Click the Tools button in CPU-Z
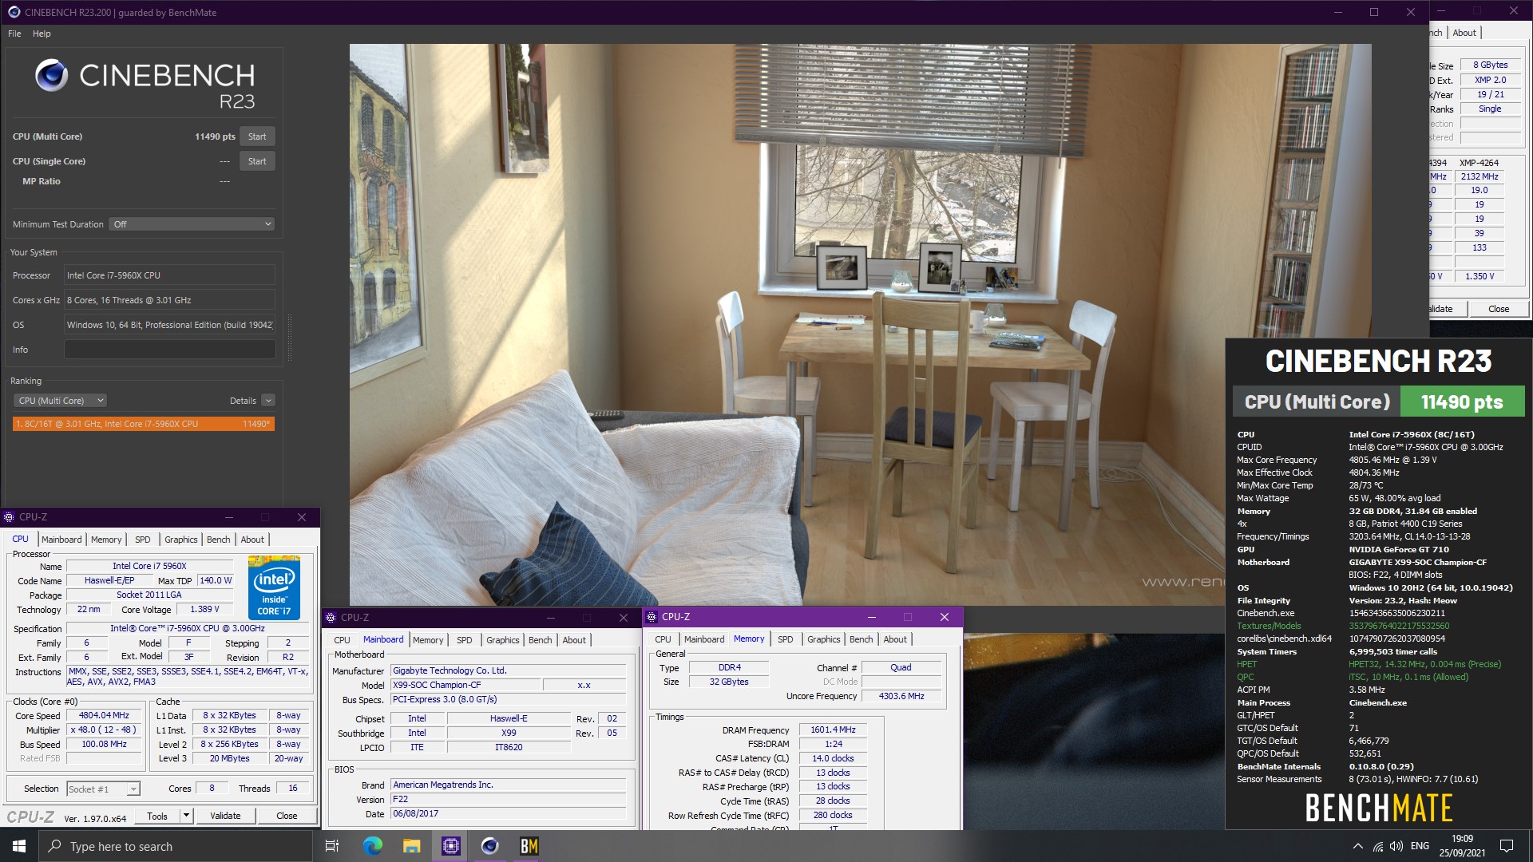 pos(157,816)
